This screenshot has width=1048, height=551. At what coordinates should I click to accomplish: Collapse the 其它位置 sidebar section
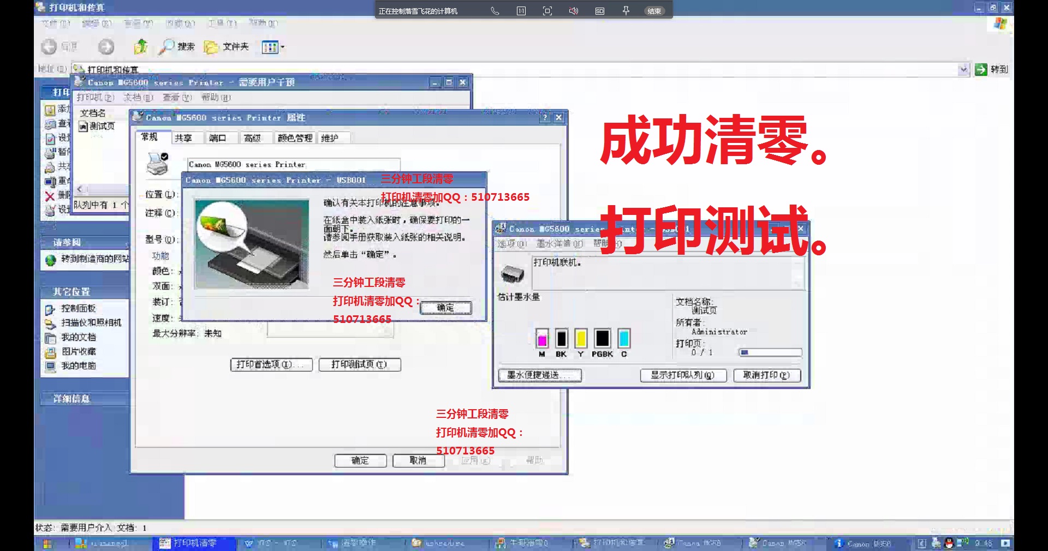(x=85, y=292)
